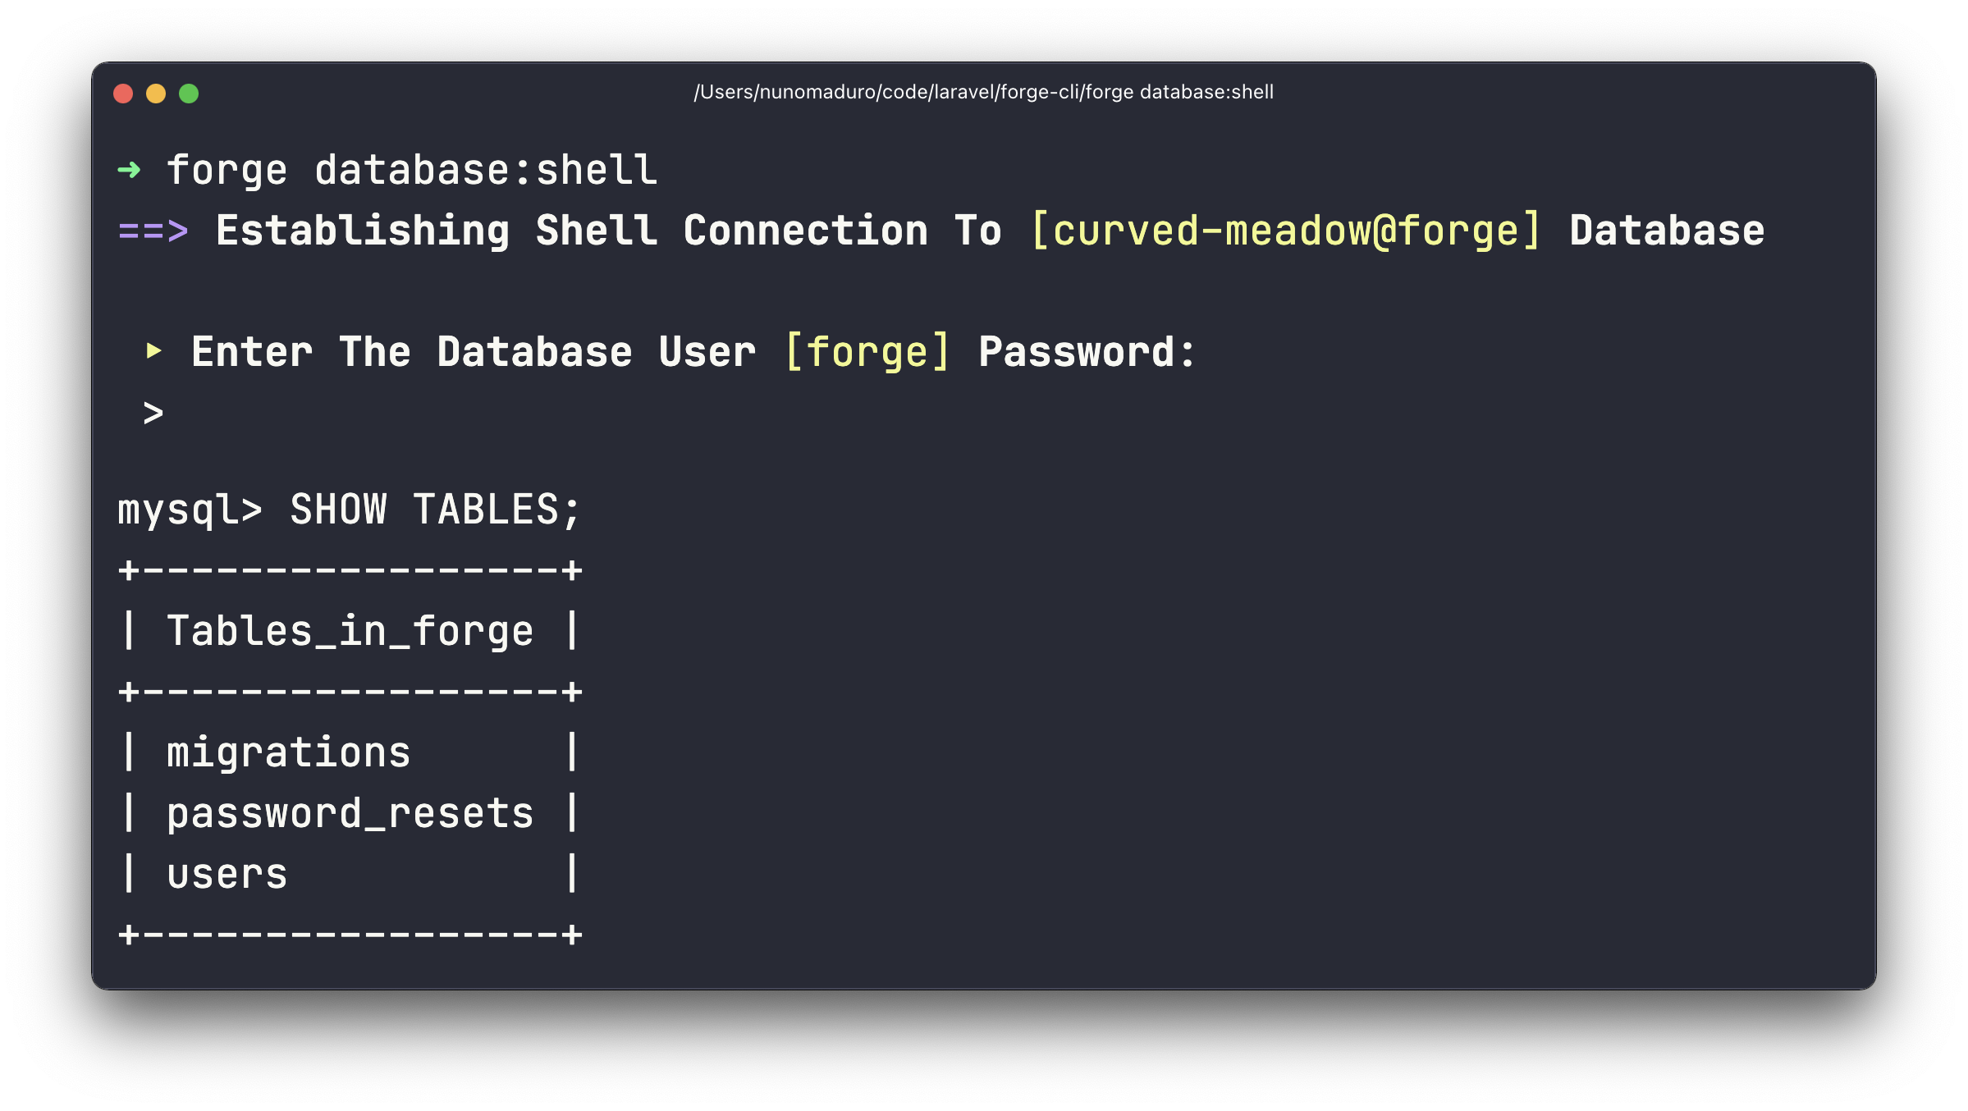This screenshot has height=1111, width=1968.
Task: Click the yellow triangle before Enter The Database
Action: (153, 351)
